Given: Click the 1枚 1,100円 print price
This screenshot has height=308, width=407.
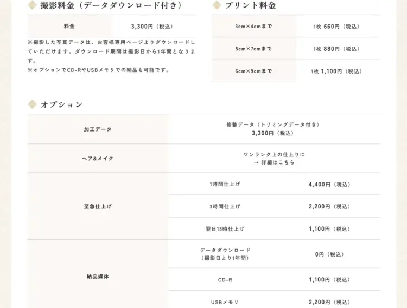Looking at the screenshot, I should coord(336,71).
